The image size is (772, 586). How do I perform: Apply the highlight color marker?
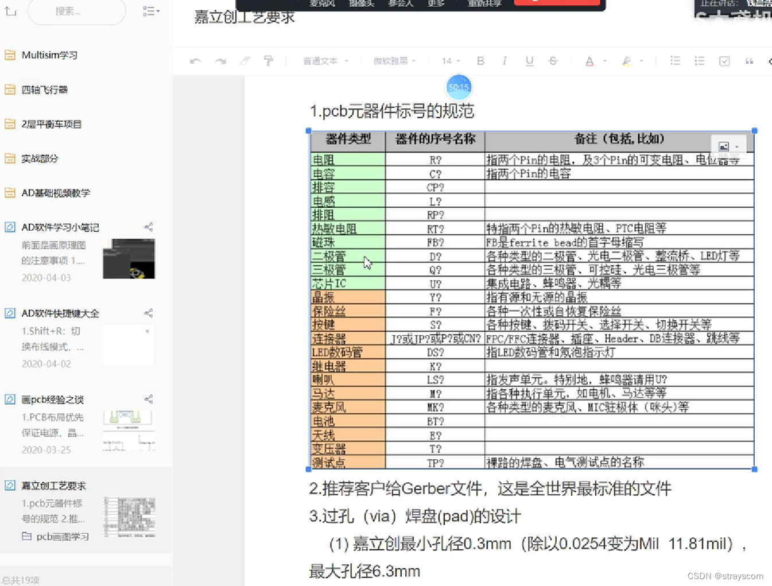627,61
